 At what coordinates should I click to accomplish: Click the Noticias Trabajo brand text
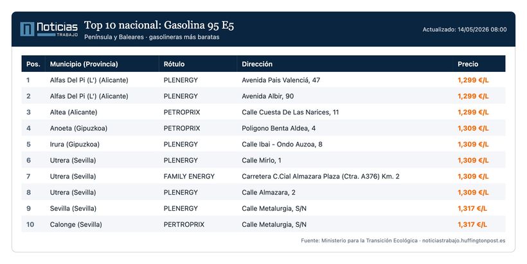[x=57, y=29]
